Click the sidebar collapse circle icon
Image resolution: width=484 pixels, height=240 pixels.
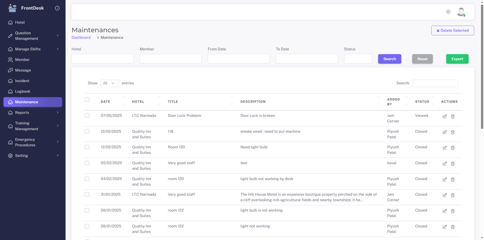57,8
